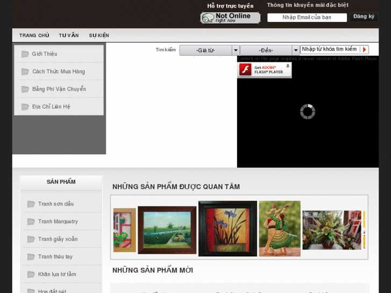The width and height of the screenshot is (391, 293).
Task: Open the Trang Chủ menu item
Action: (x=34, y=35)
